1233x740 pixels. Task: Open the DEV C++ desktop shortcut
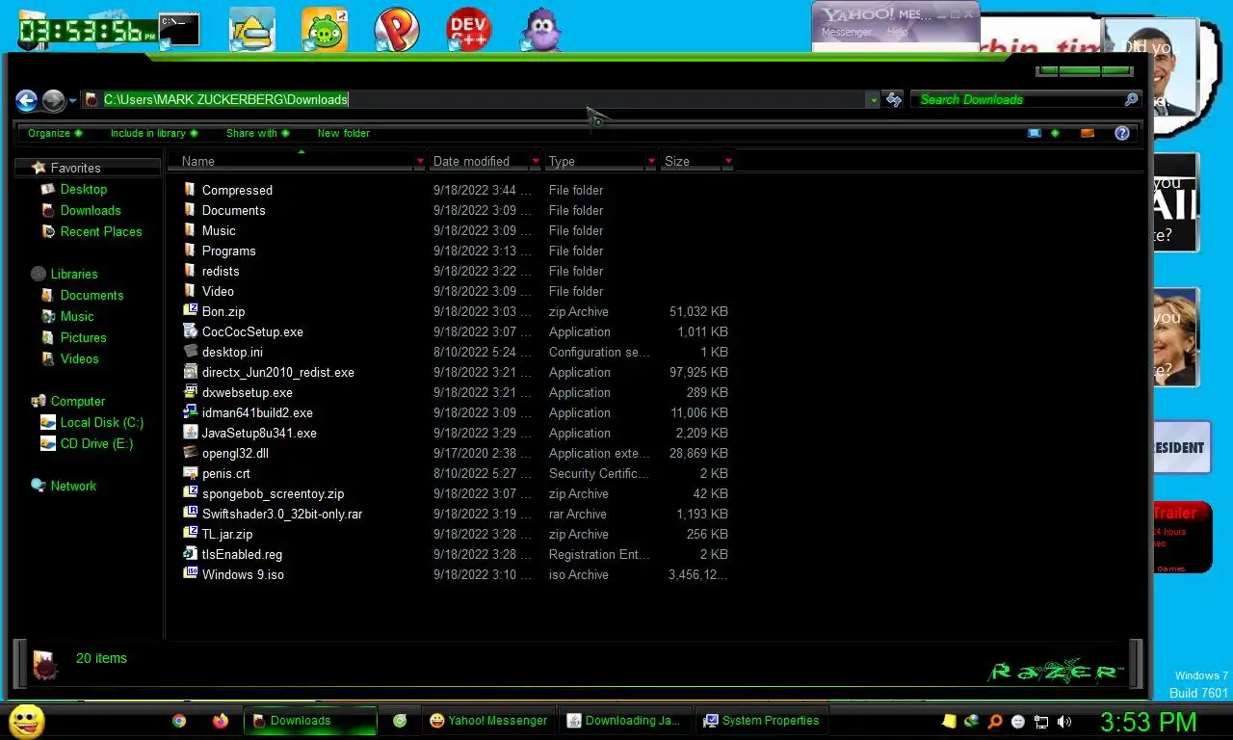469,30
